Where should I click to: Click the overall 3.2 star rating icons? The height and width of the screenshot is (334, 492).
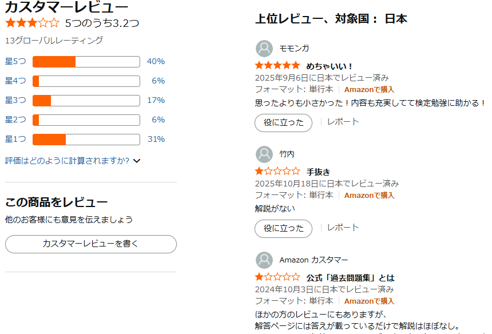point(32,23)
